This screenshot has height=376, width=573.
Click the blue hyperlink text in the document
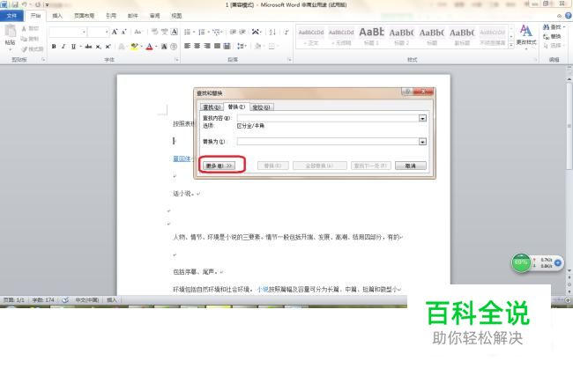click(x=182, y=159)
